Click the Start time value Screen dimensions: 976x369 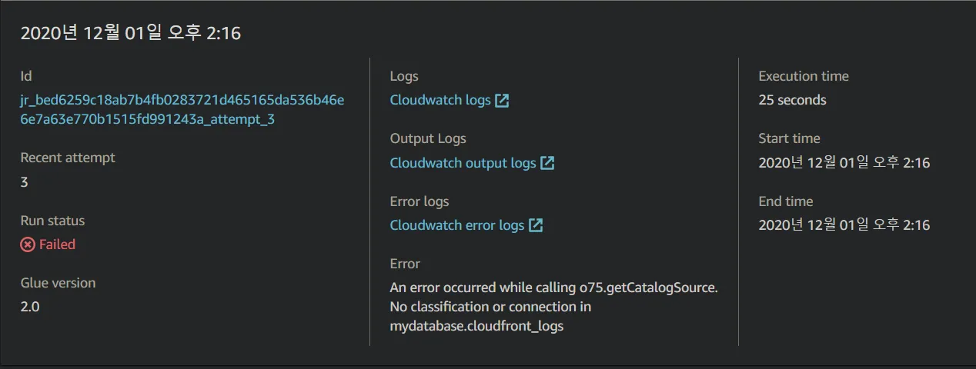(844, 163)
